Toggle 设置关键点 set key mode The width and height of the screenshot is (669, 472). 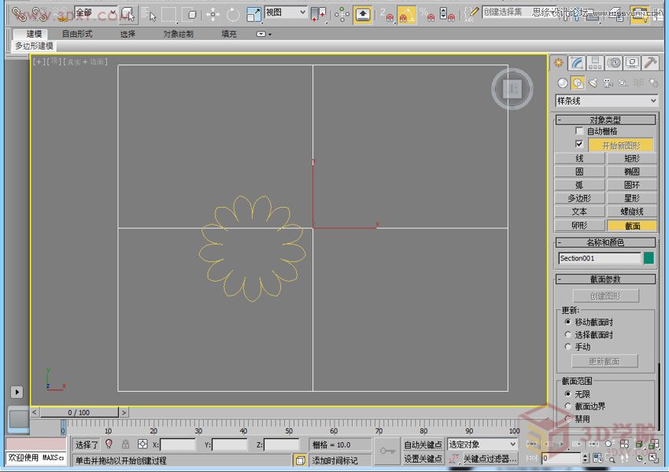[x=423, y=459]
